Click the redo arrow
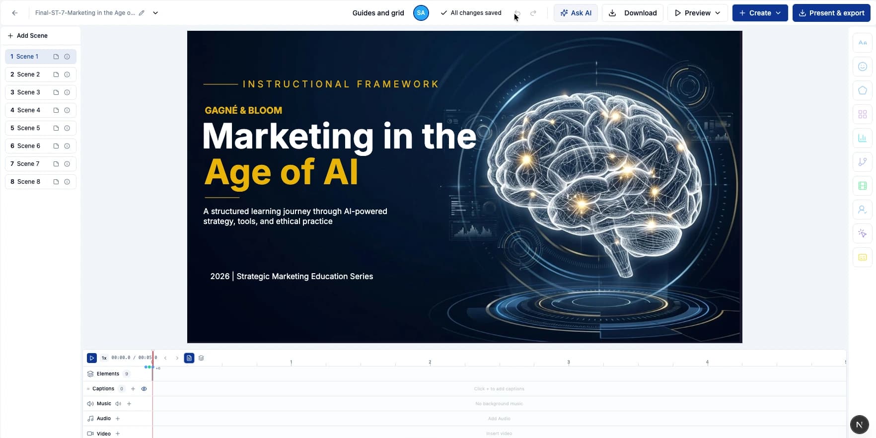The image size is (876, 438). [533, 13]
